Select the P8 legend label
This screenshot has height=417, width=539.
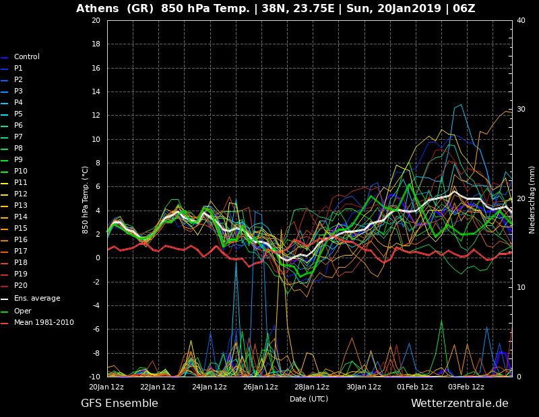pos(18,148)
